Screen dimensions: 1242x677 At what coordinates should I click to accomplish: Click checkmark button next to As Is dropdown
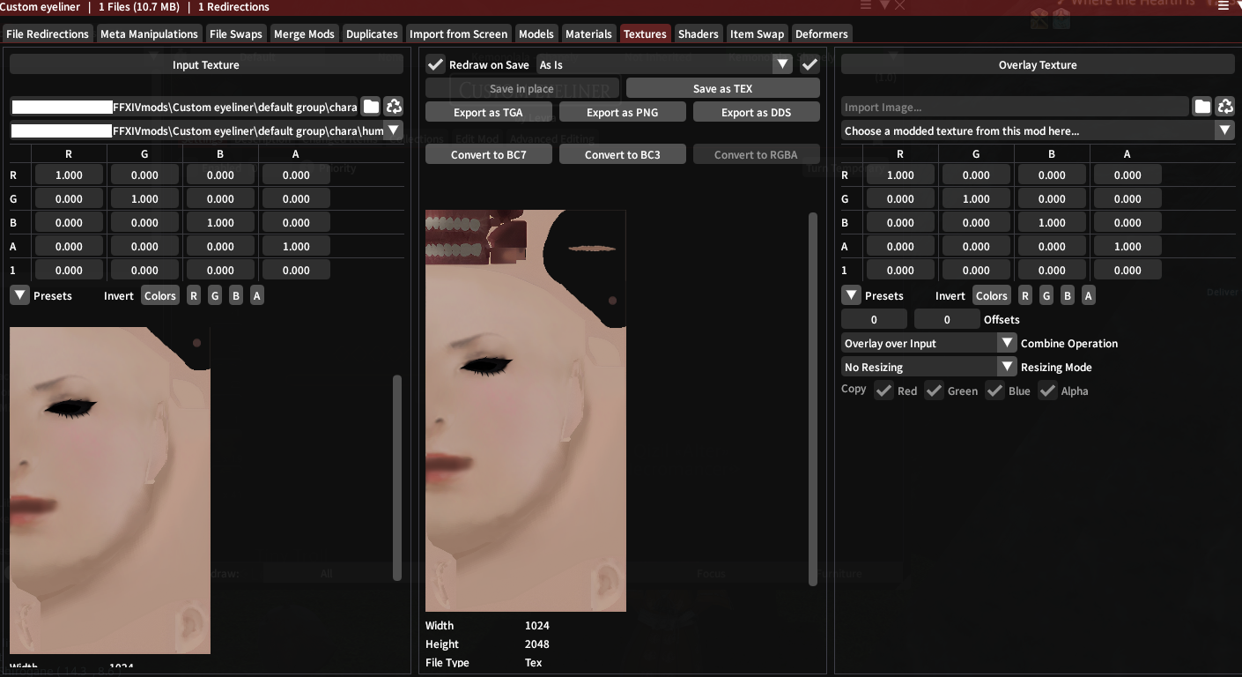(x=810, y=64)
